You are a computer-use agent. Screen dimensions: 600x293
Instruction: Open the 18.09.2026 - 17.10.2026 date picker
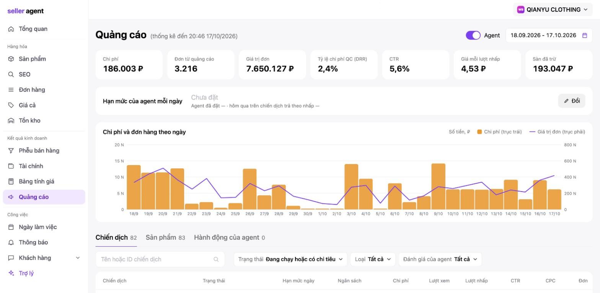(x=549, y=35)
